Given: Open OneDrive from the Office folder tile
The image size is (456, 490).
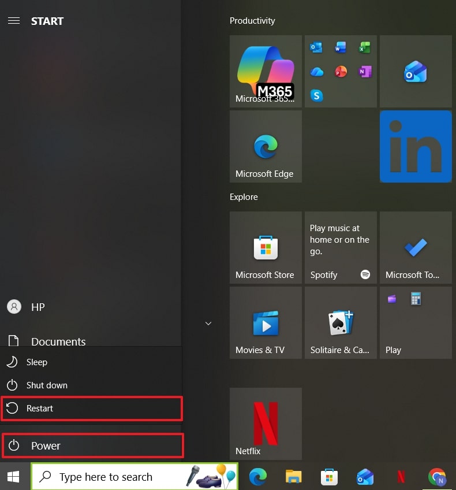Looking at the screenshot, I should click(x=316, y=72).
